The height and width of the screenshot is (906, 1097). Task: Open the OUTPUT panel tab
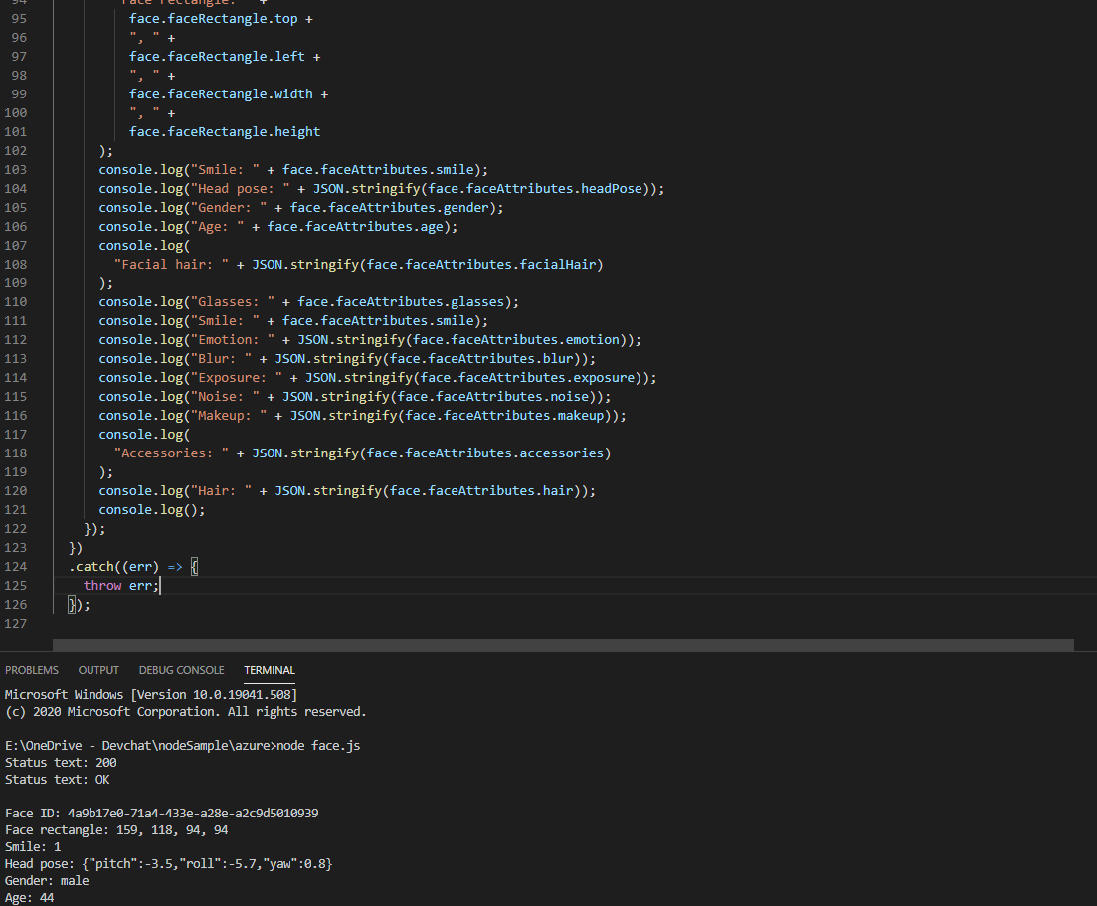click(x=97, y=669)
